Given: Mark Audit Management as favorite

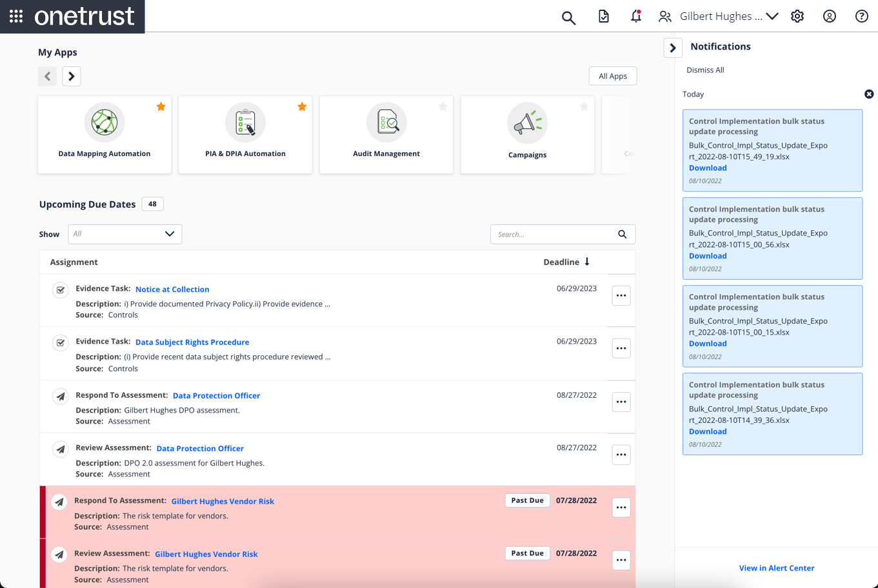Looking at the screenshot, I should pos(443,106).
